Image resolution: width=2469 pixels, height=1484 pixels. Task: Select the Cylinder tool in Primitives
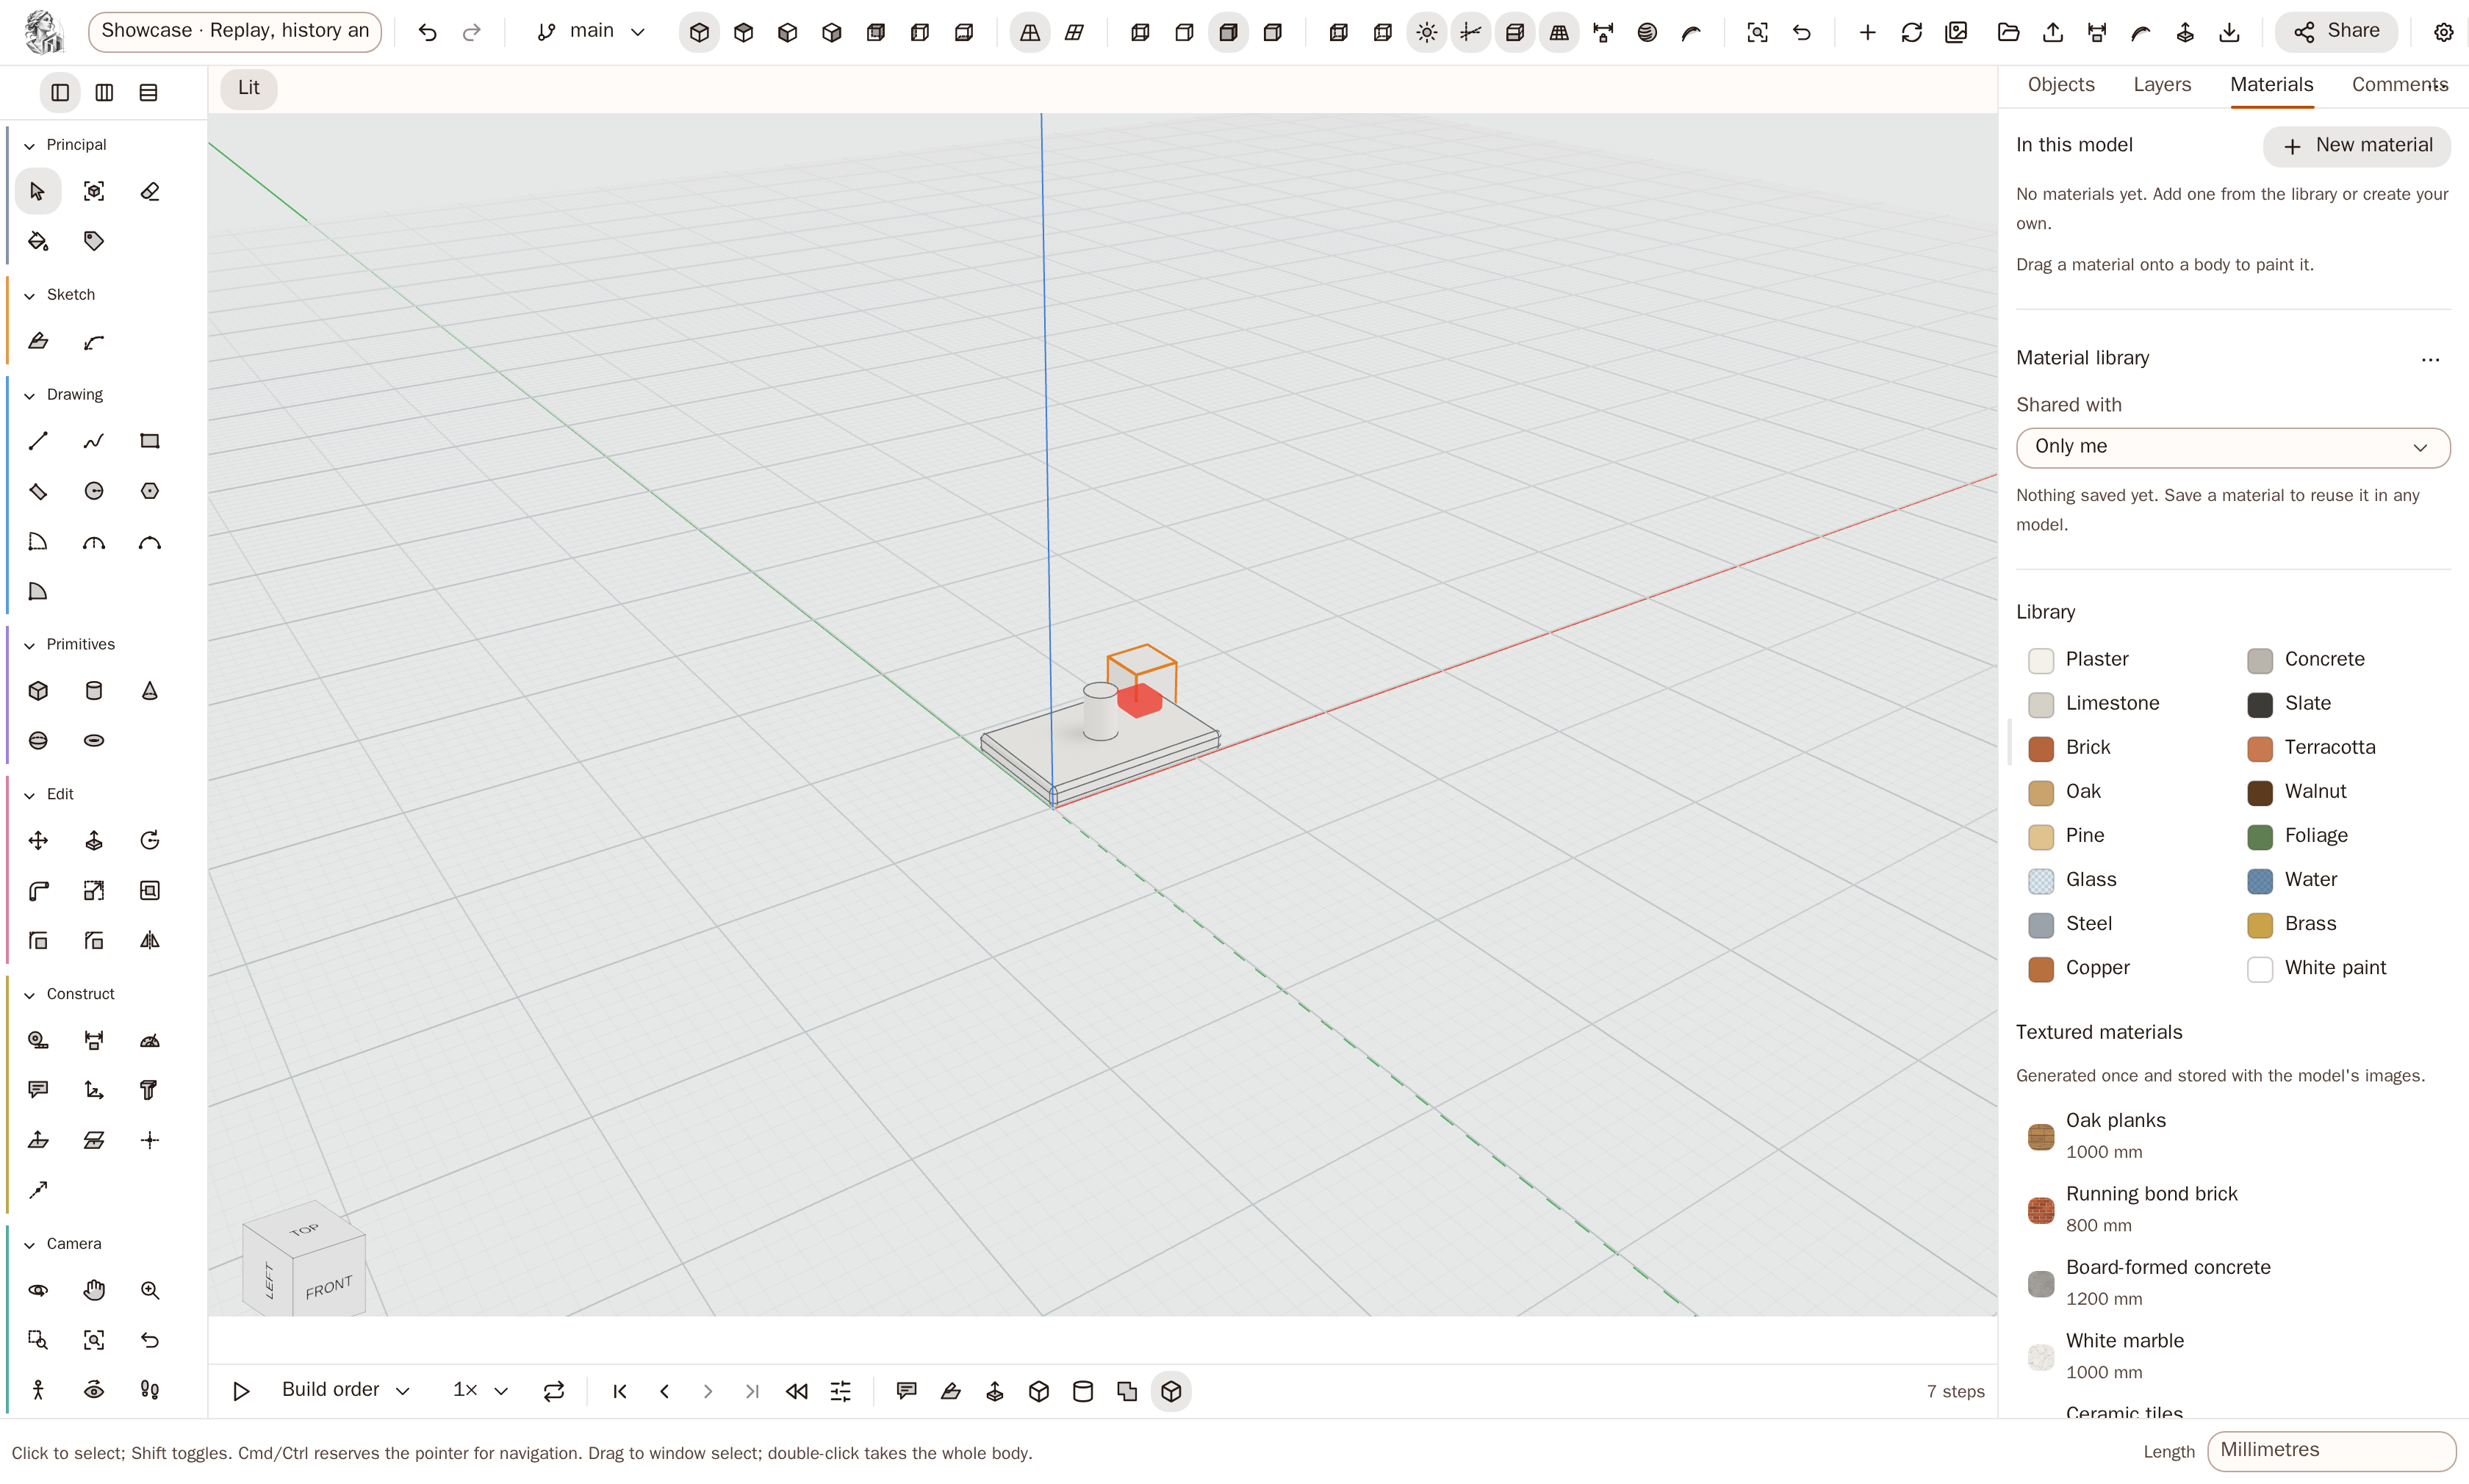point(94,691)
